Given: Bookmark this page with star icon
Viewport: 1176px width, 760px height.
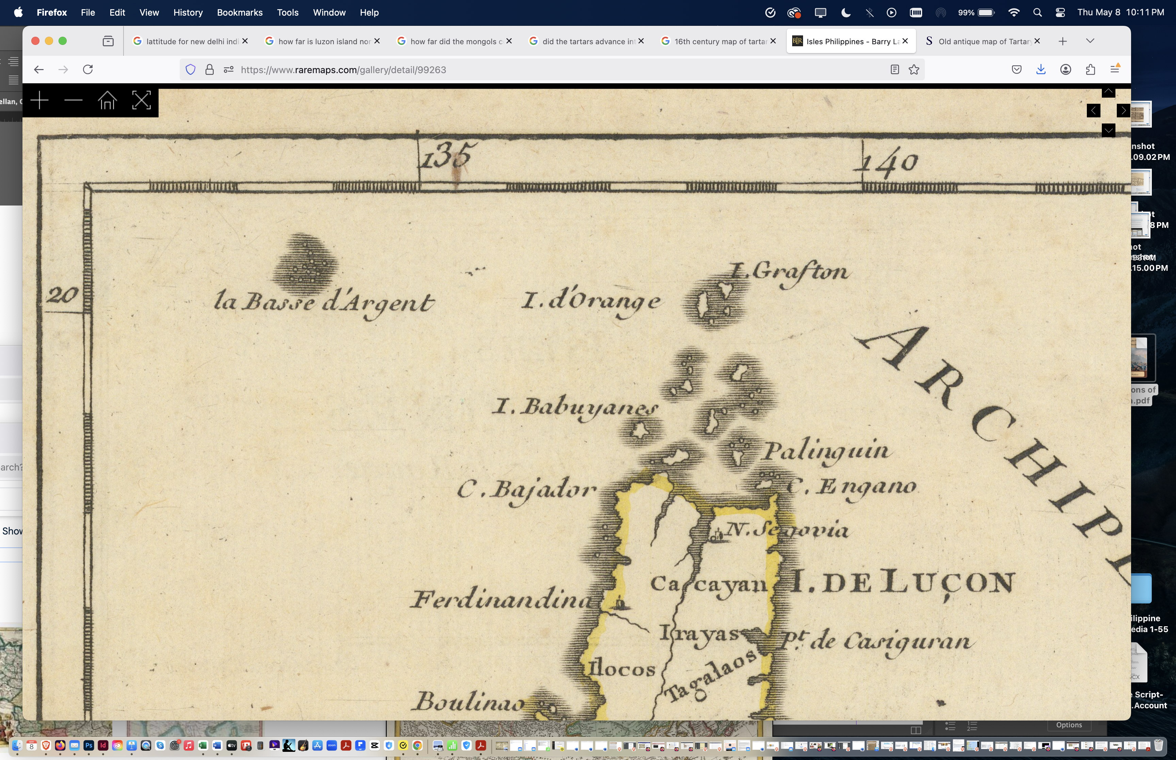Looking at the screenshot, I should coord(914,70).
